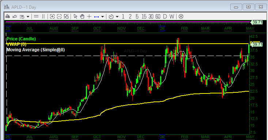Click the 39.71 marker on the price axis
Screen dimensions: 268x140
[256, 44]
